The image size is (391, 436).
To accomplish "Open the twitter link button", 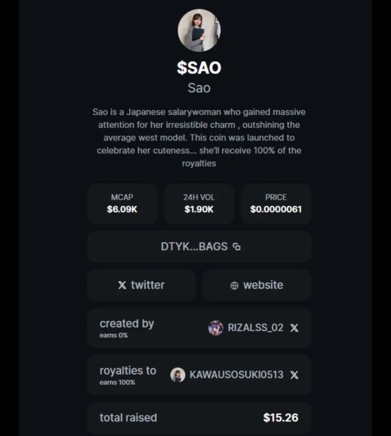I will (141, 285).
